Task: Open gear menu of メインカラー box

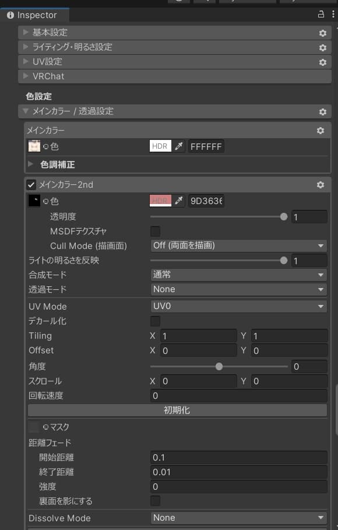Action: pos(321,131)
